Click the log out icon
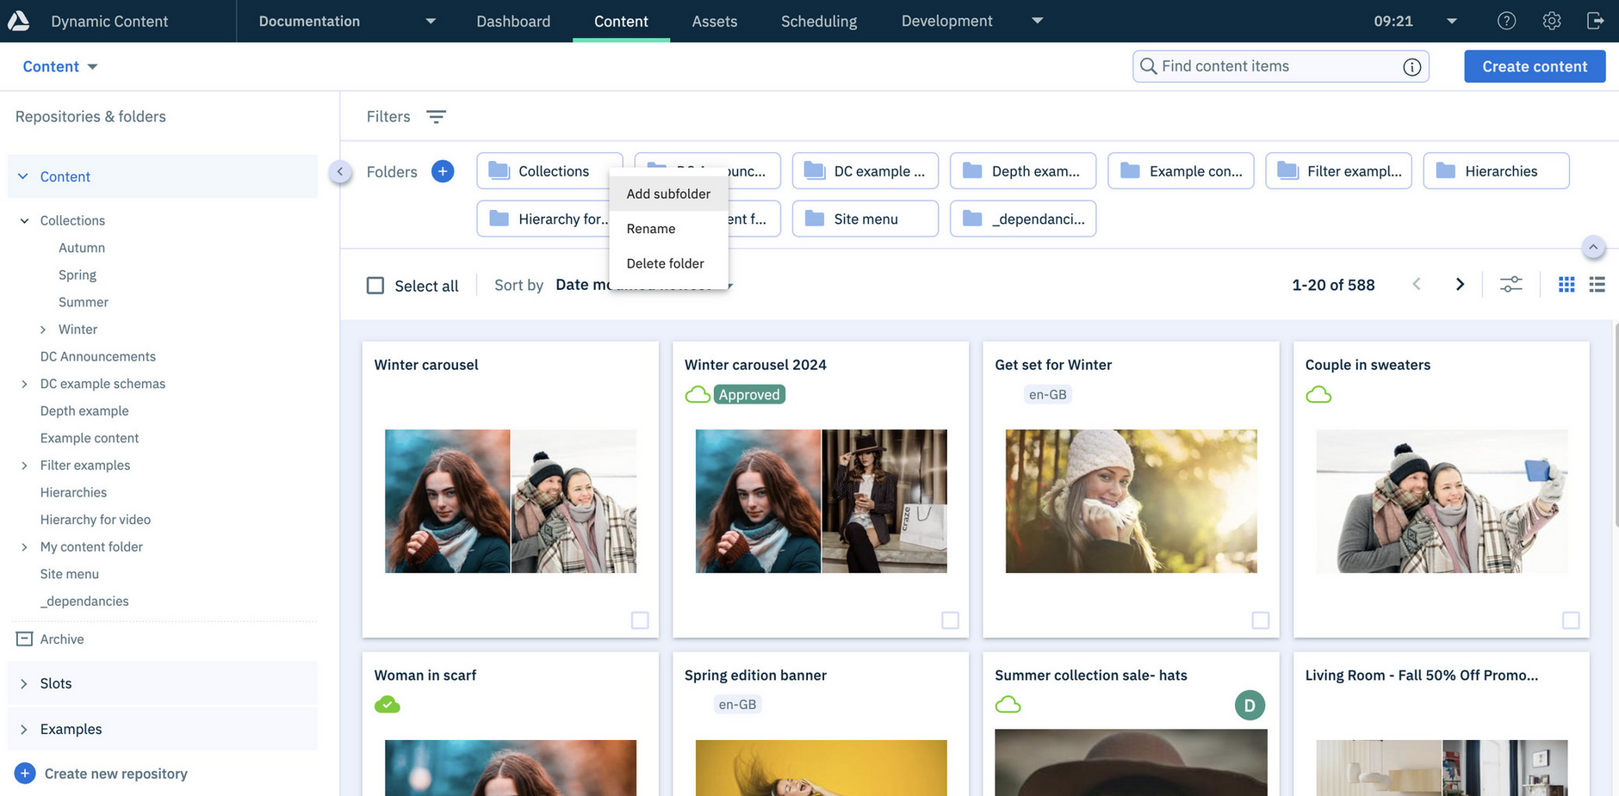 (x=1595, y=21)
